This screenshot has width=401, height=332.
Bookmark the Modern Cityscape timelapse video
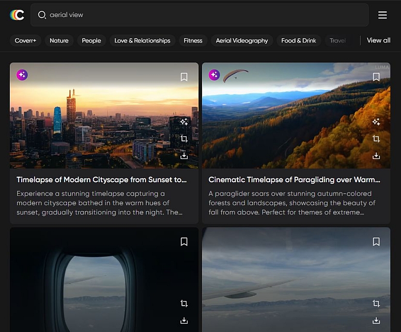tap(184, 77)
